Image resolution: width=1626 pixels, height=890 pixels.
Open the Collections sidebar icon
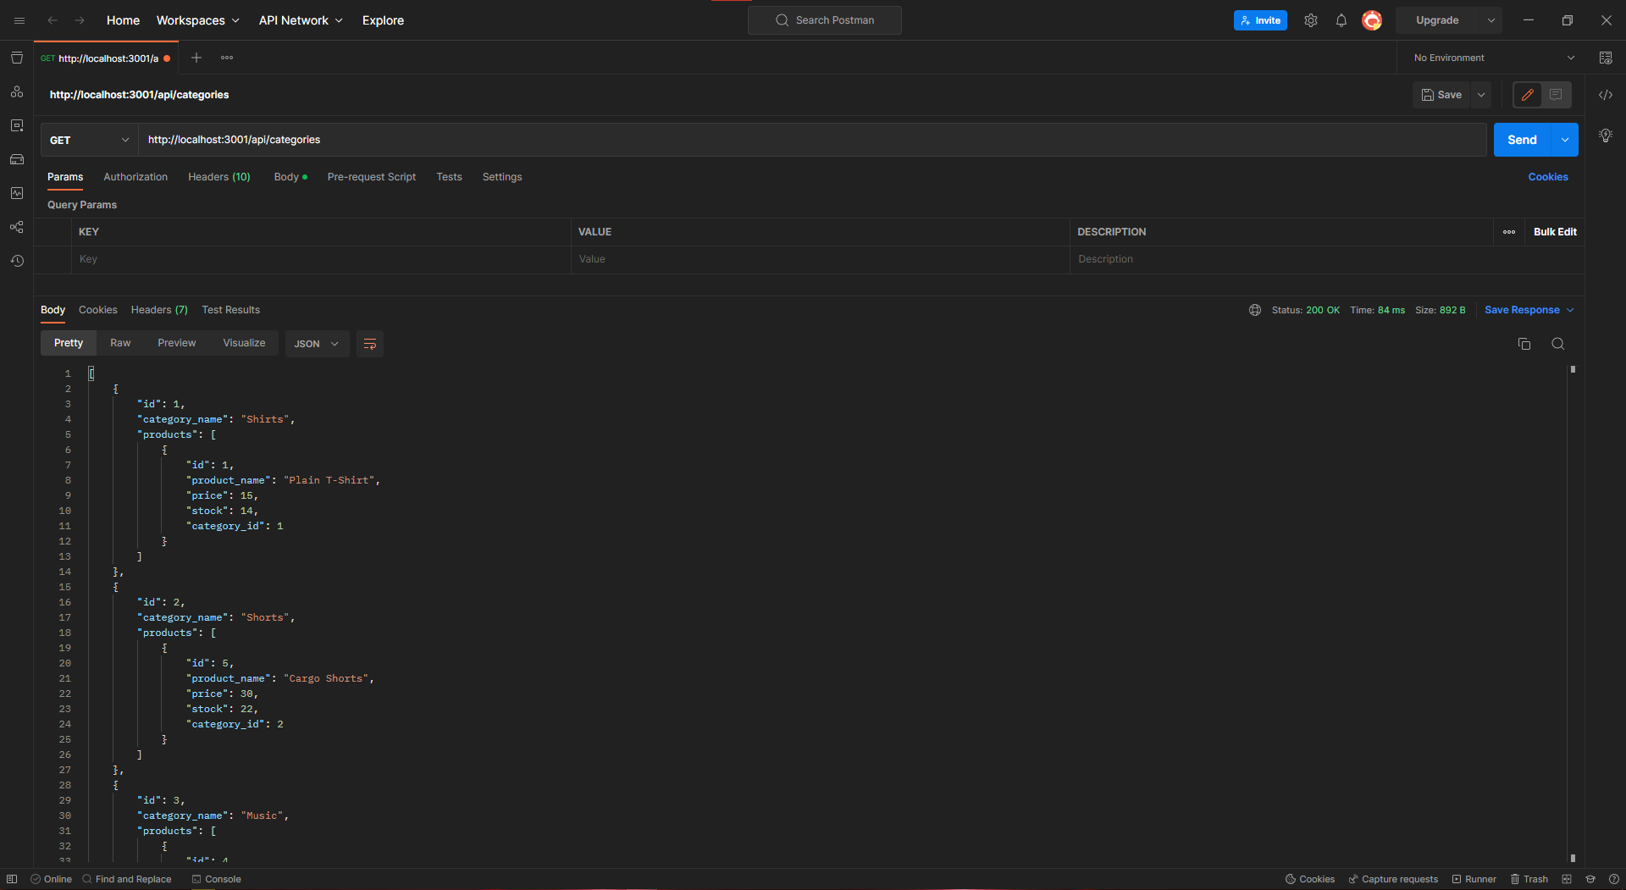click(x=17, y=58)
